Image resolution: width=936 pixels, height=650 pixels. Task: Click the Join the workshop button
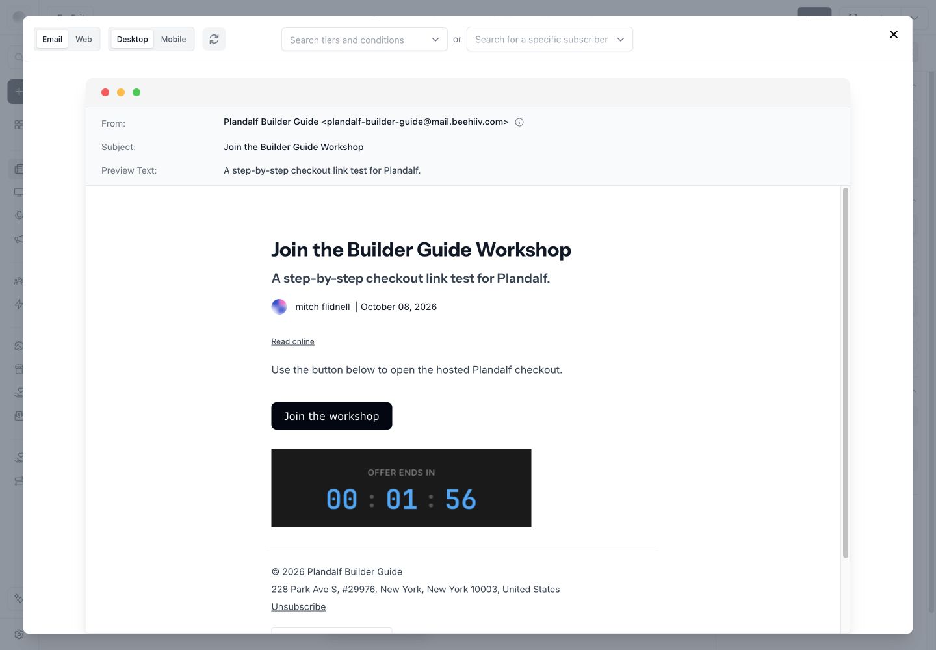tap(331, 416)
